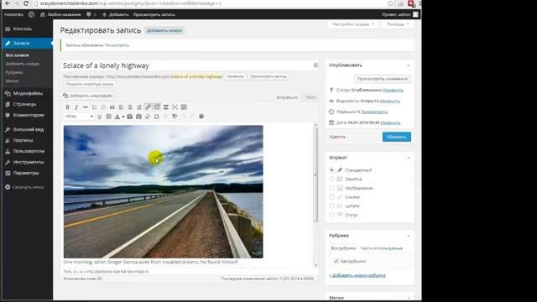
Task: Toggle the kitchen sink toolbar row
Action: click(184, 107)
